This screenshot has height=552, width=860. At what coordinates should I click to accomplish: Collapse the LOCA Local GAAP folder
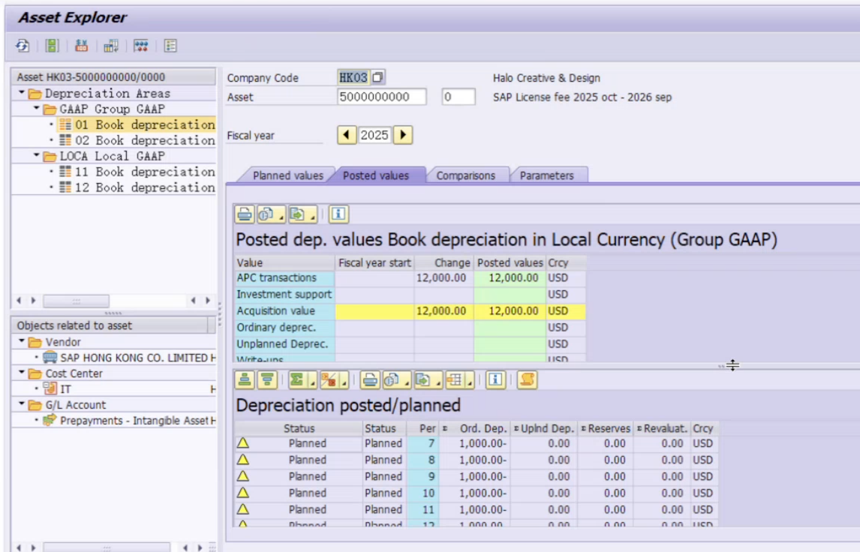tap(35, 156)
